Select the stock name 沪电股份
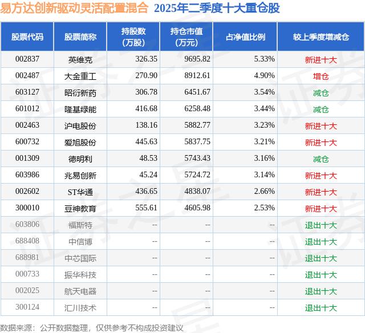This screenshot has height=333, width=365. tap(80, 126)
